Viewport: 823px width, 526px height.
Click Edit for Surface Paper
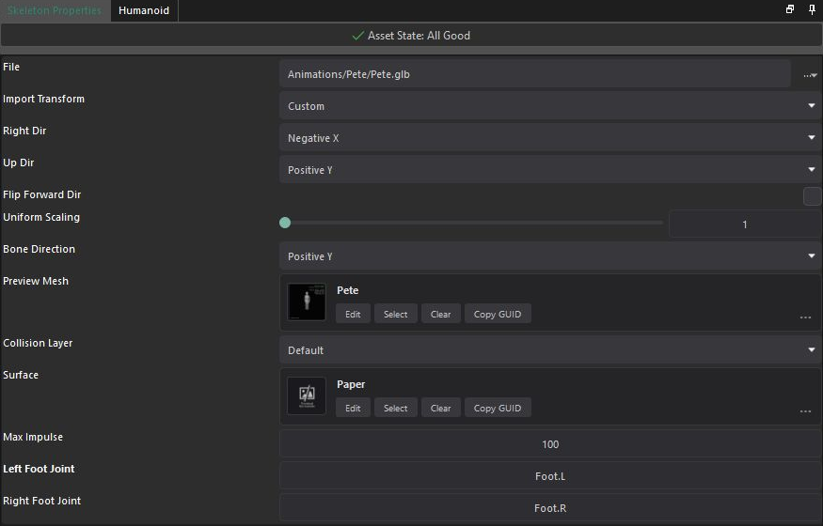point(353,408)
